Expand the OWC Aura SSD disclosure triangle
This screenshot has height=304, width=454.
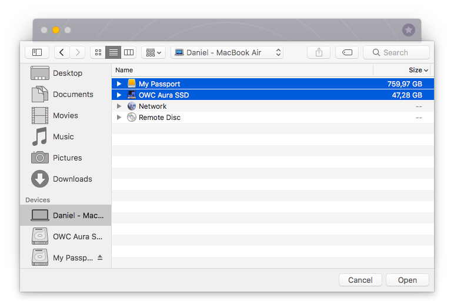point(119,95)
